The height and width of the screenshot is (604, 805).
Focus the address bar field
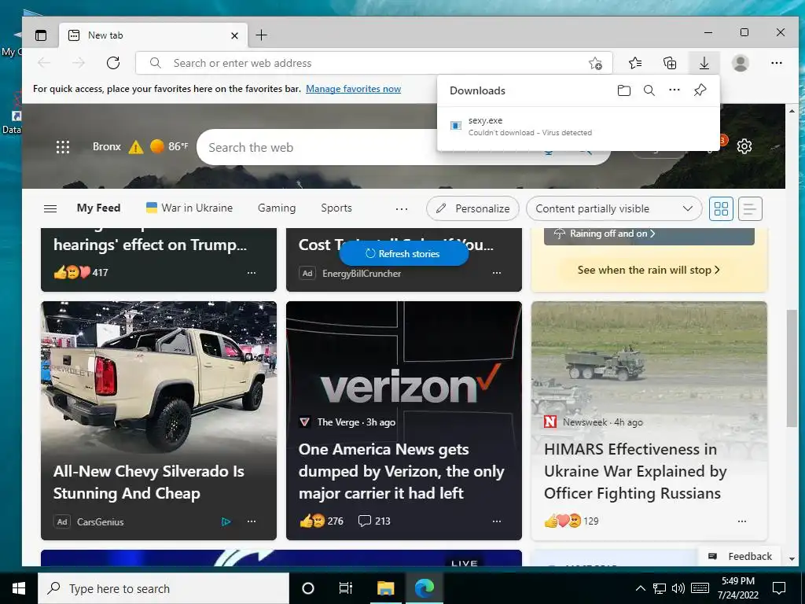[373, 63]
